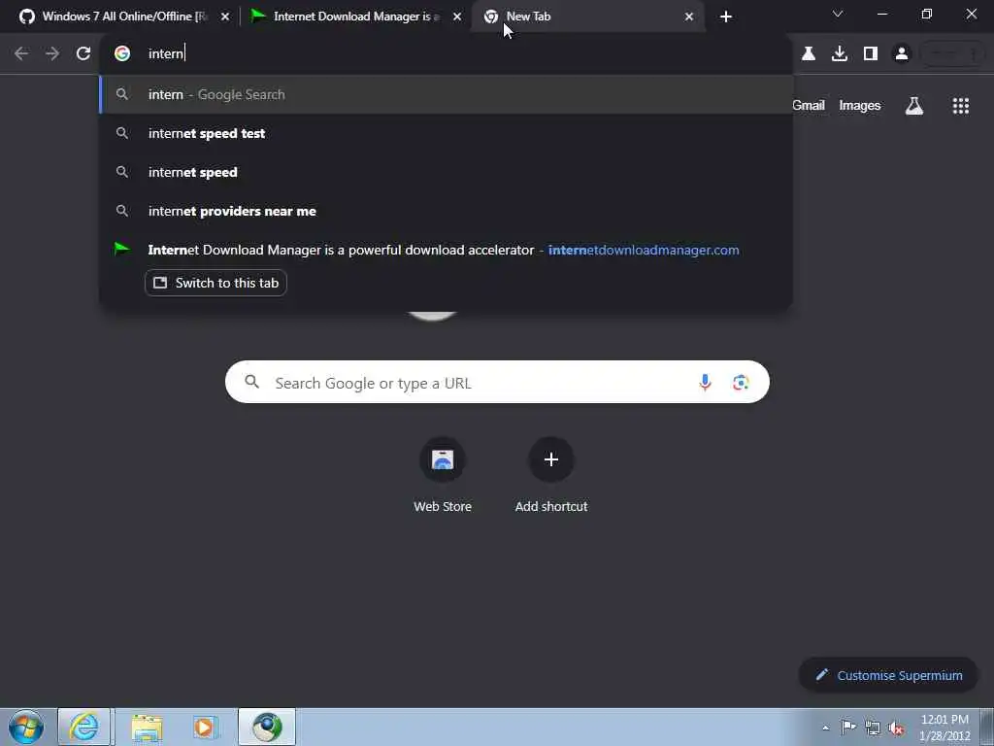994x746 pixels.
Task: Close the New Tab tab
Action: pyautogui.click(x=689, y=17)
